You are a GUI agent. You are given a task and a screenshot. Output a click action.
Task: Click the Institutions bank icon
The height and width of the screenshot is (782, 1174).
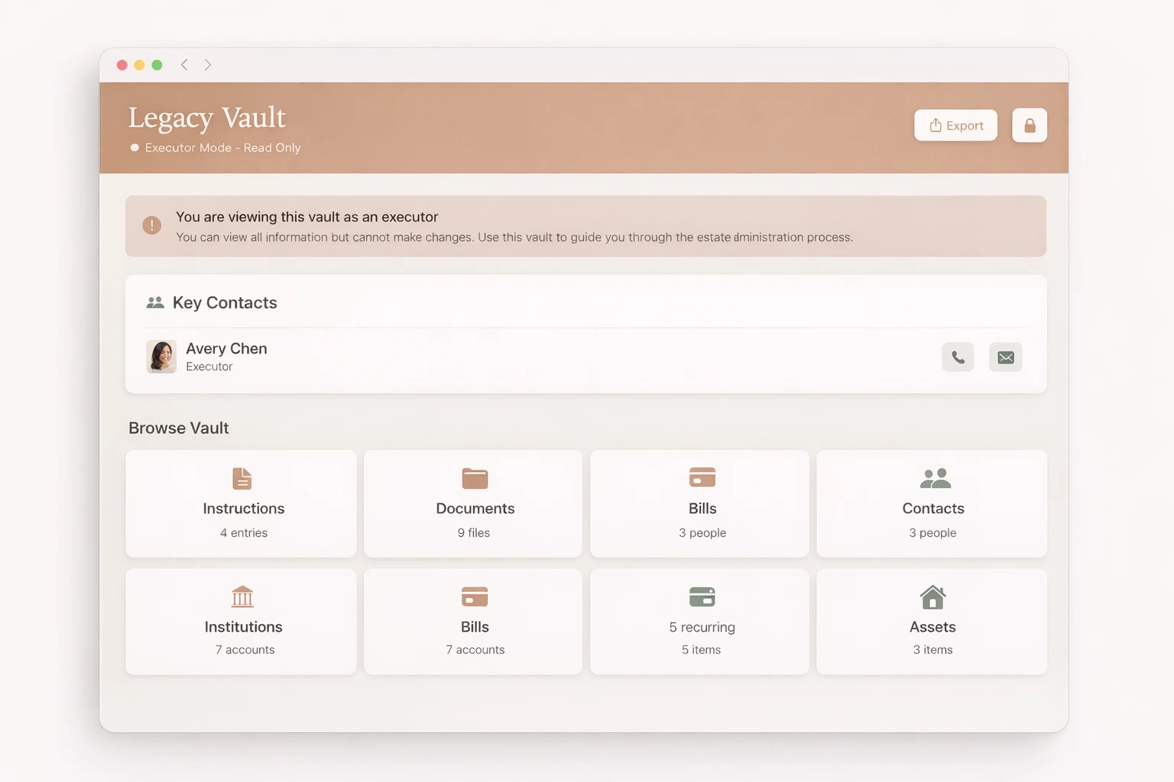pyautogui.click(x=242, y=596)
